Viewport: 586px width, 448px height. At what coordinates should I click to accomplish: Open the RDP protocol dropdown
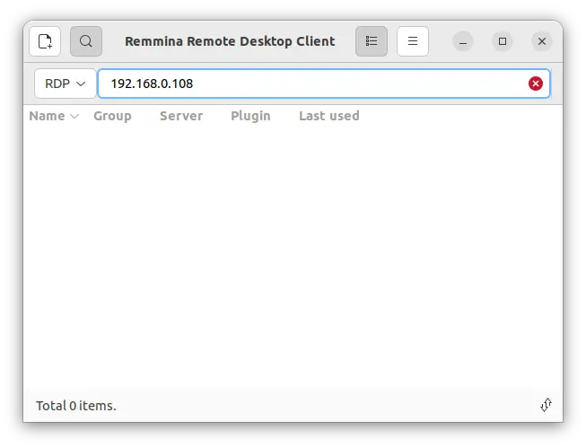[x=66, y=83]
